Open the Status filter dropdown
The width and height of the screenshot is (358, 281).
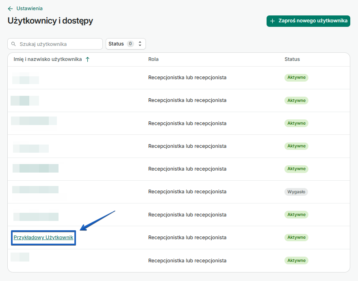click(x=125, y=44)
